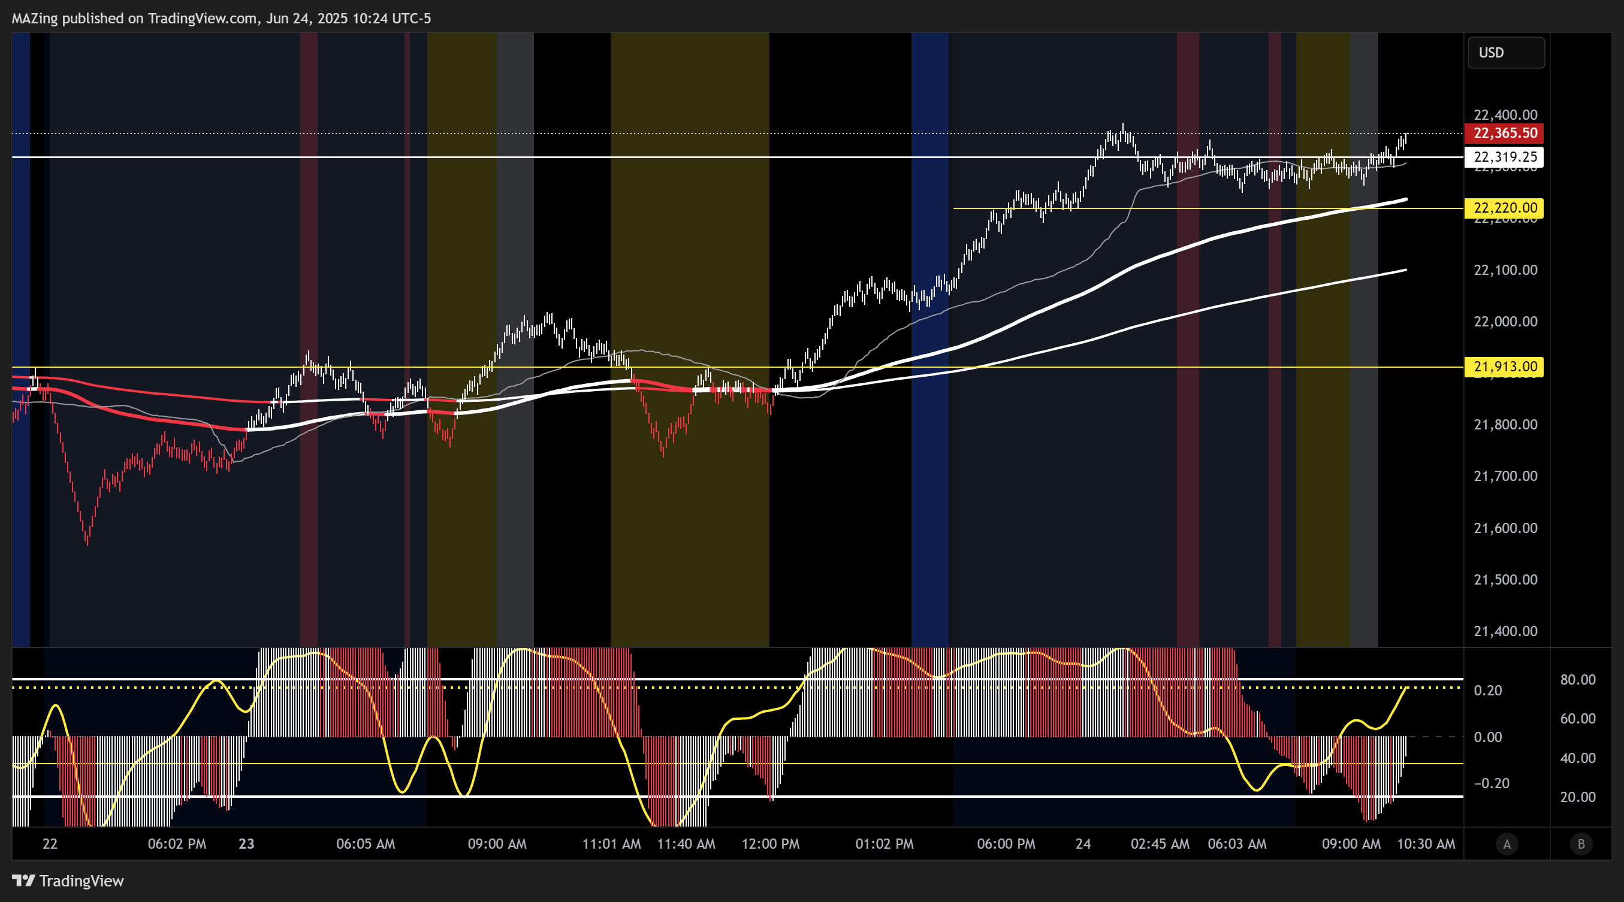Select the red 22,365.50 price label
Image resolution: width=1624 pixels, height=902 pixels.
coord(1505,133)
